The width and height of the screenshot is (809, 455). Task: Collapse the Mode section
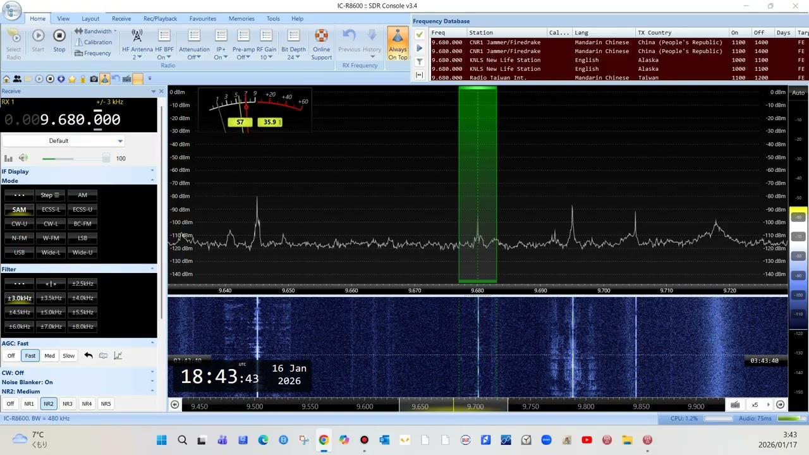point(152,181)
